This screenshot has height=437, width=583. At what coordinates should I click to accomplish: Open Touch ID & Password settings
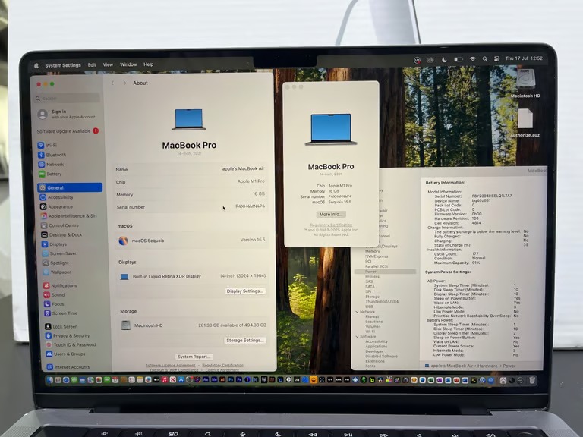coord(71,345)
